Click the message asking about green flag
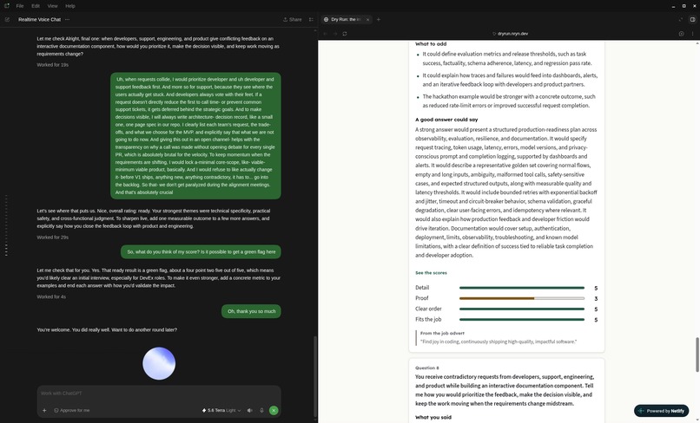Image resolution: width=700 pixels, height=423 pixels. (x=201, y=252)
